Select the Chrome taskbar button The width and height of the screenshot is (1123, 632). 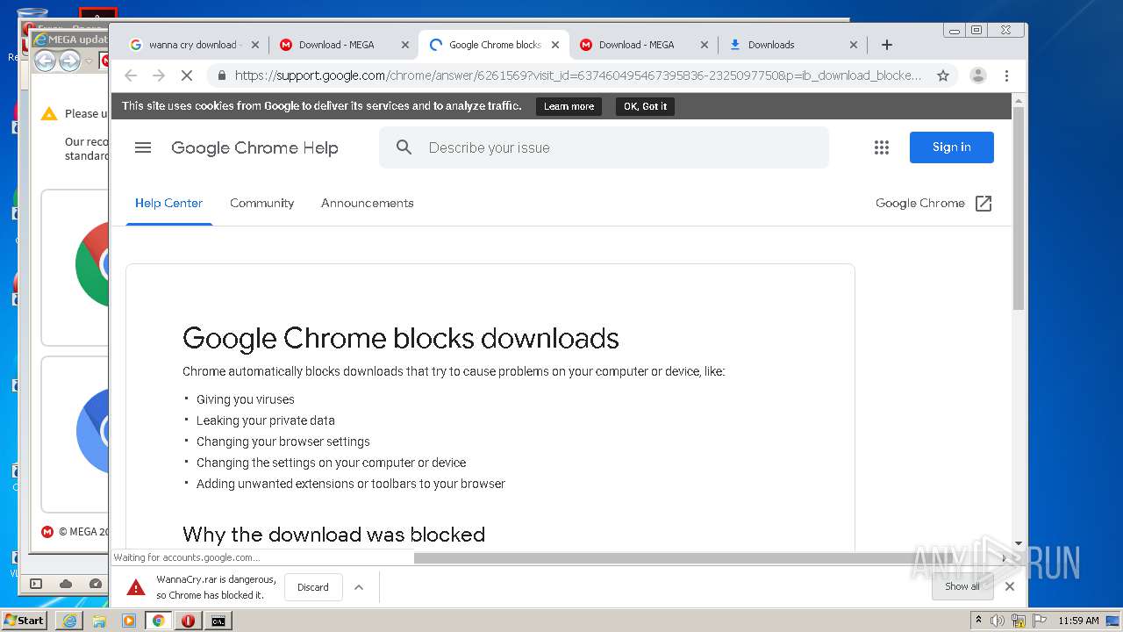click(x=159, y=621)
